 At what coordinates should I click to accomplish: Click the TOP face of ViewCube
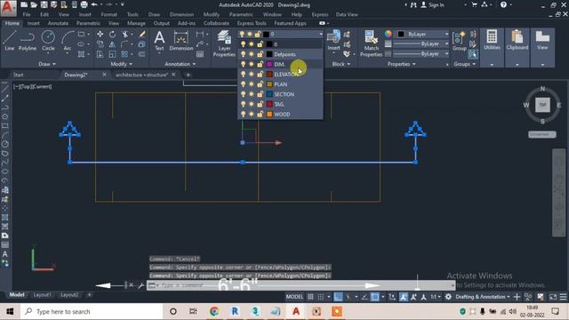(542, 105)
